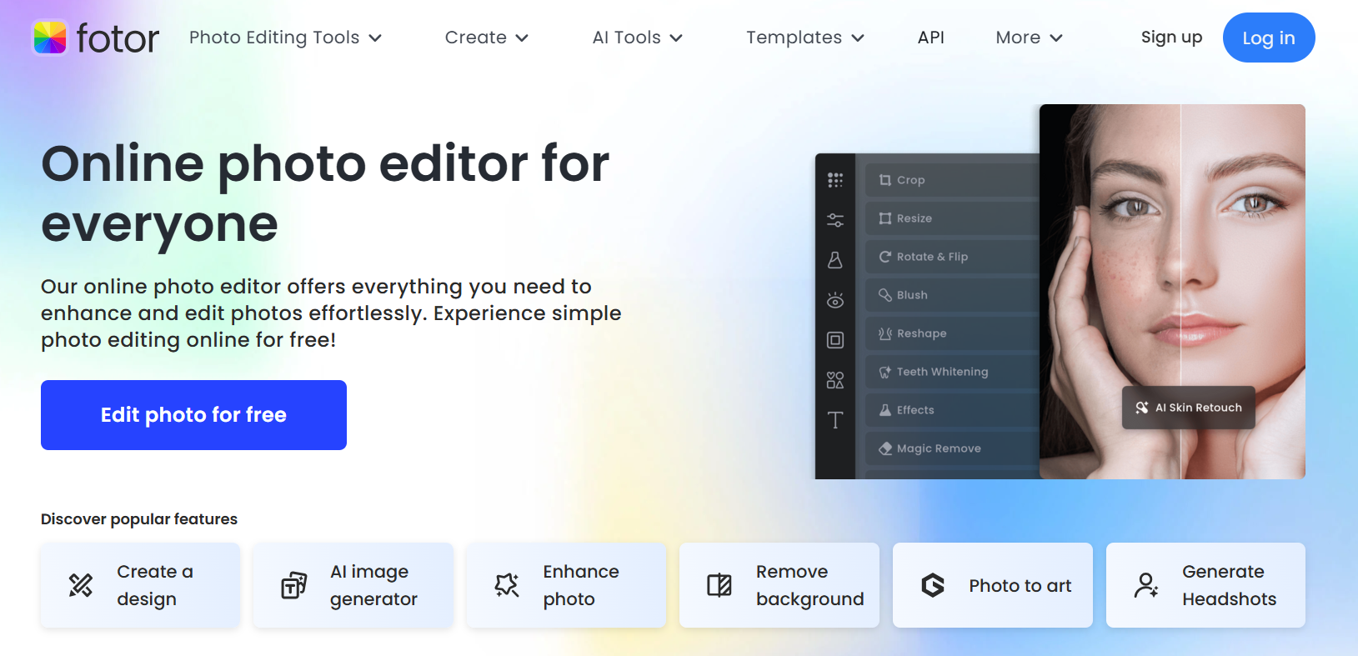Click the pencil-ruler icon on Create a design
The height and width of the screenshot is (656, 1358).
click(81, 585)
